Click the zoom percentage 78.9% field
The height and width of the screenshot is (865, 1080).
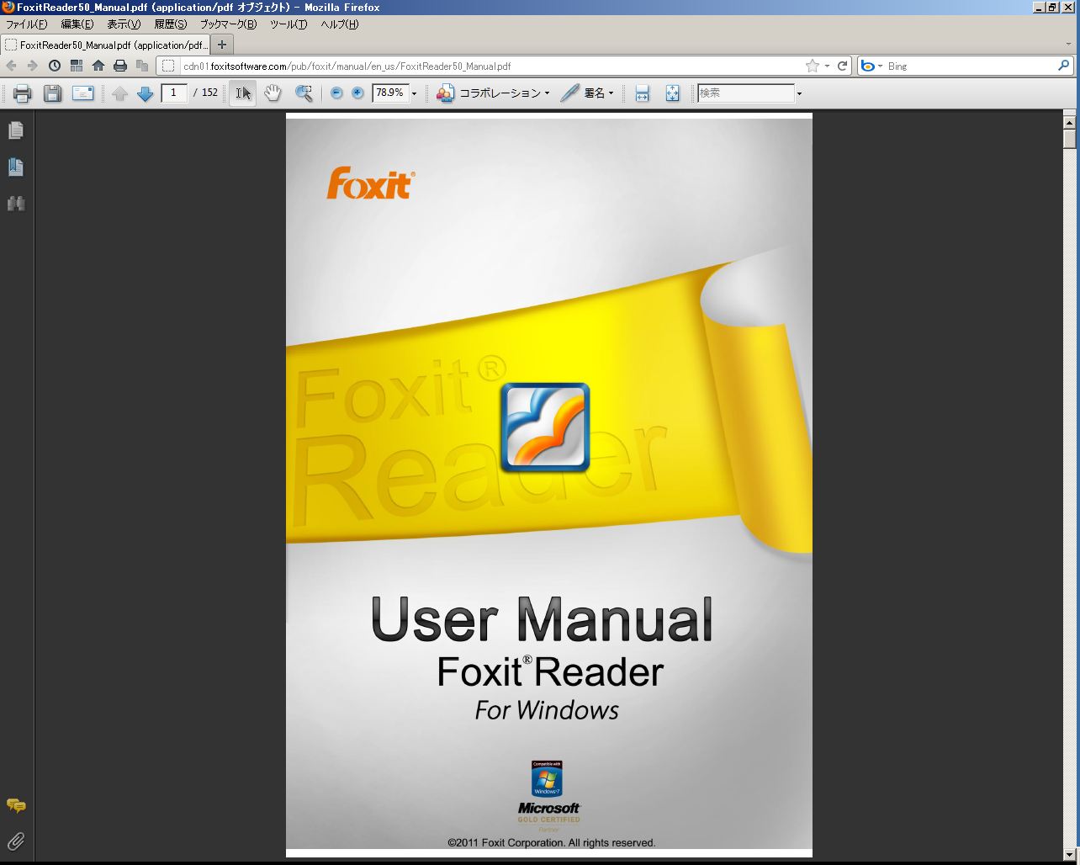pyautogui.click(x=390, y=93)
